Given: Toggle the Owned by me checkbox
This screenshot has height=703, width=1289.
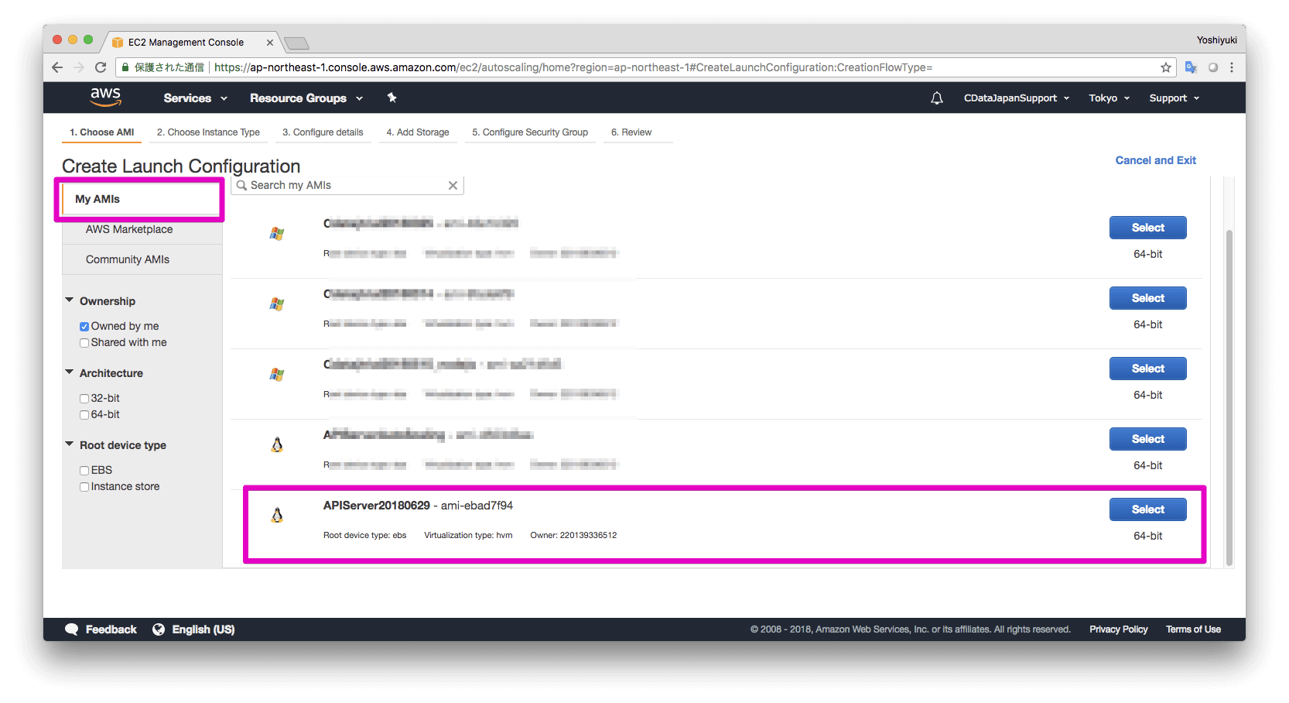Looking at the screenshot, I should point(84,327).
